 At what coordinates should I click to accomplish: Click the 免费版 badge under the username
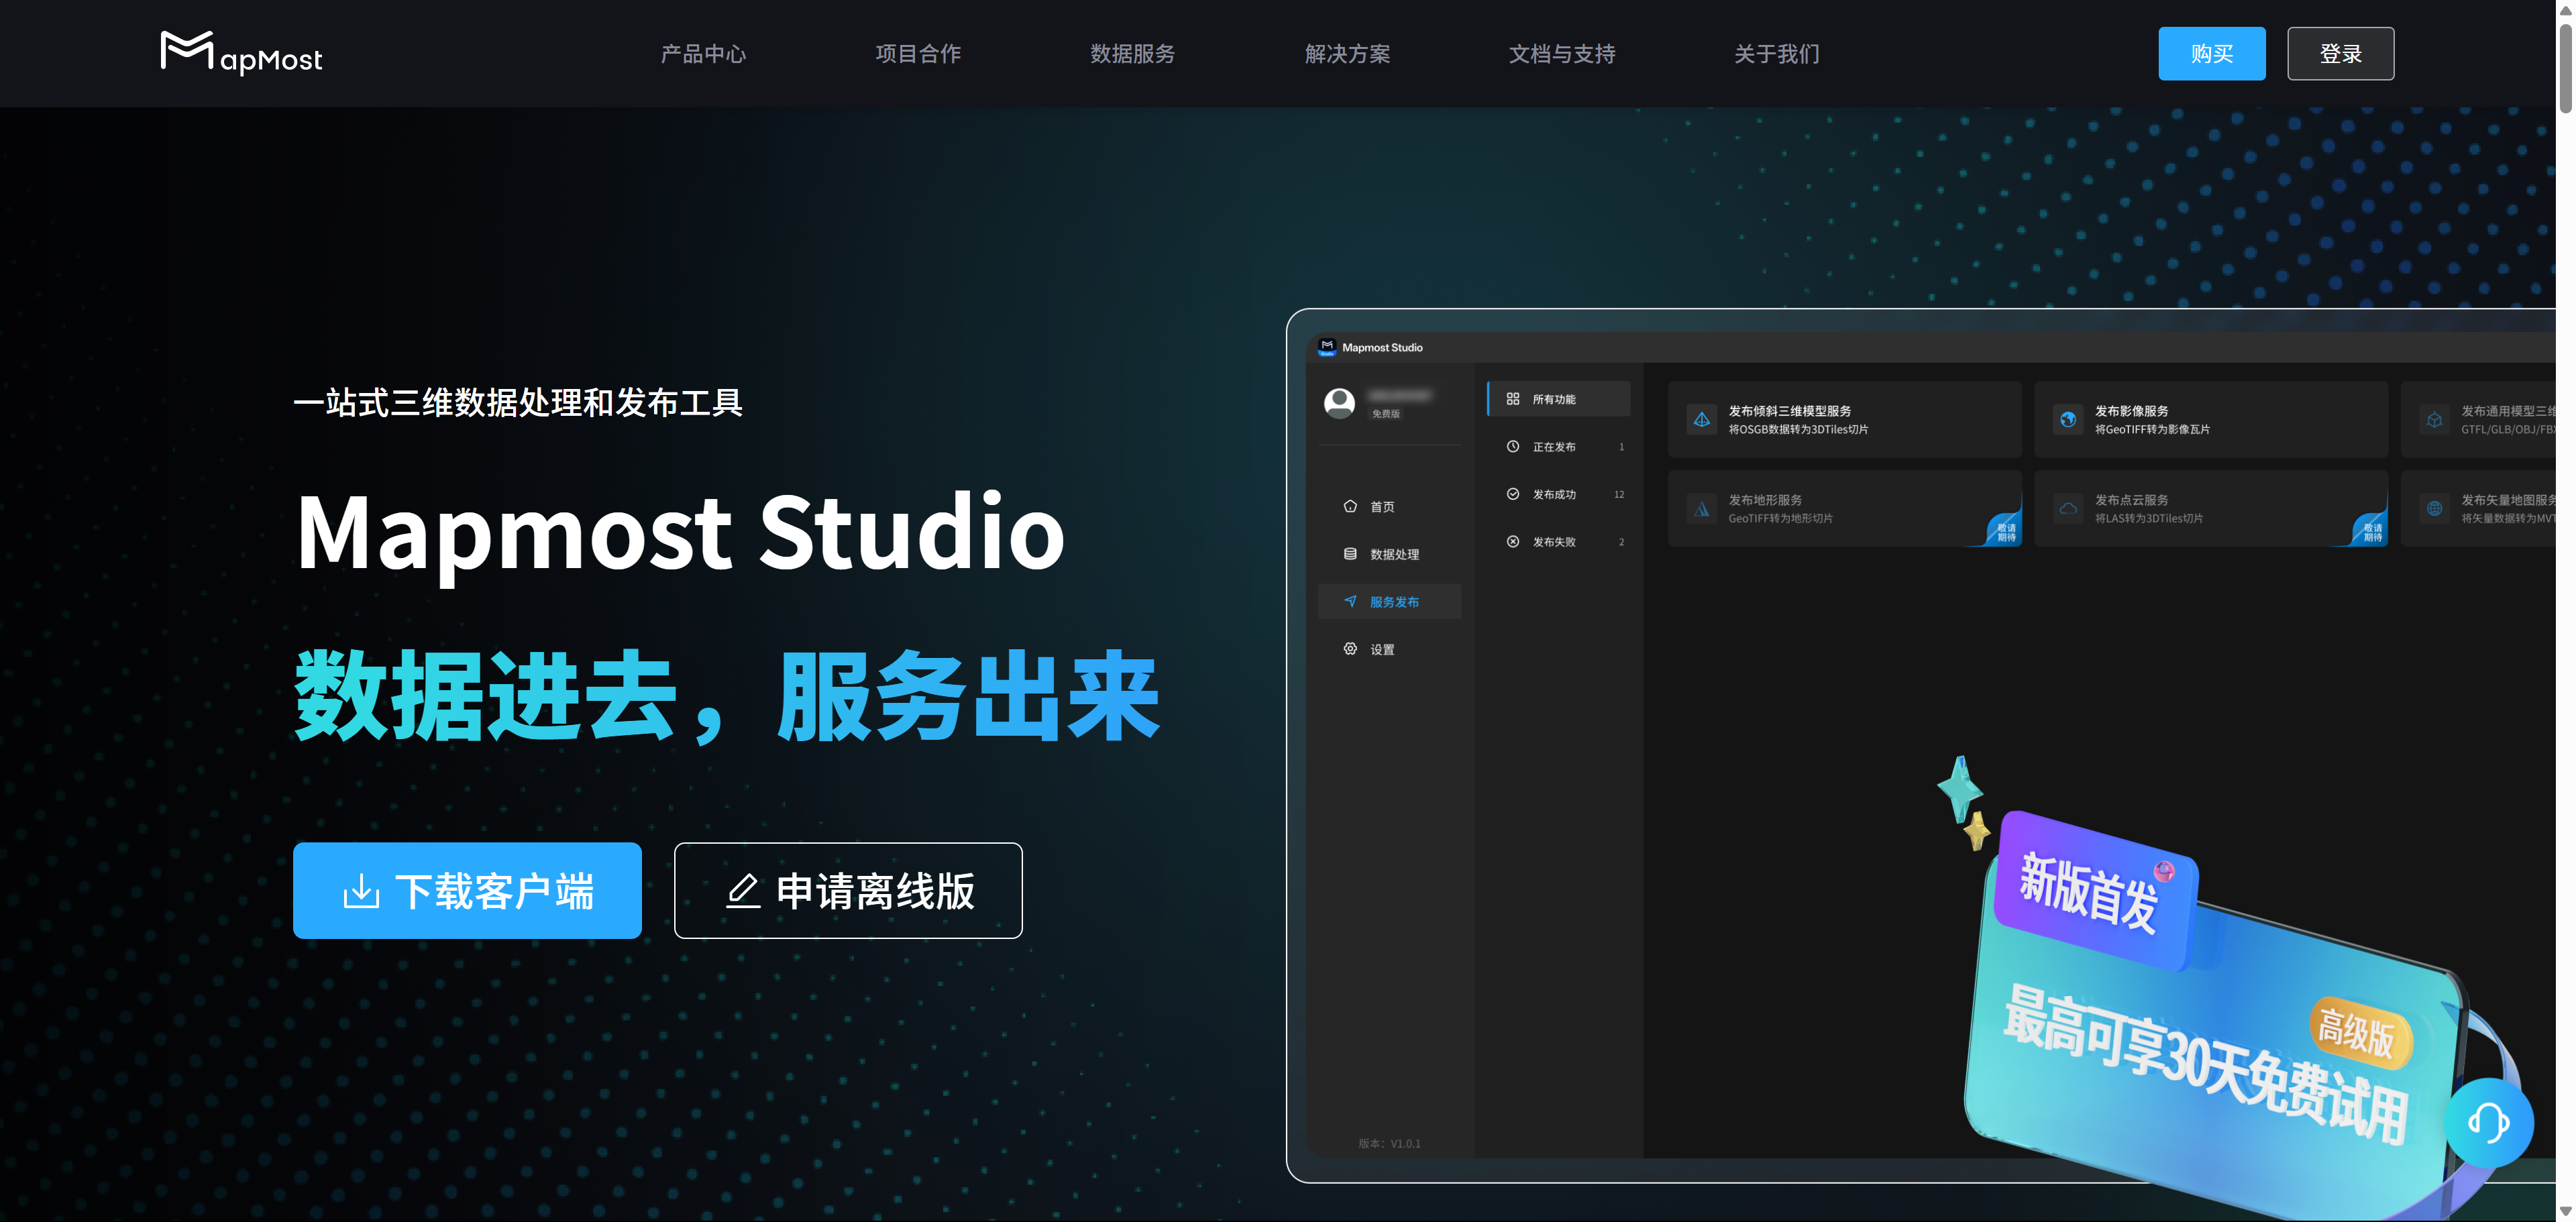pos(1386,413)
